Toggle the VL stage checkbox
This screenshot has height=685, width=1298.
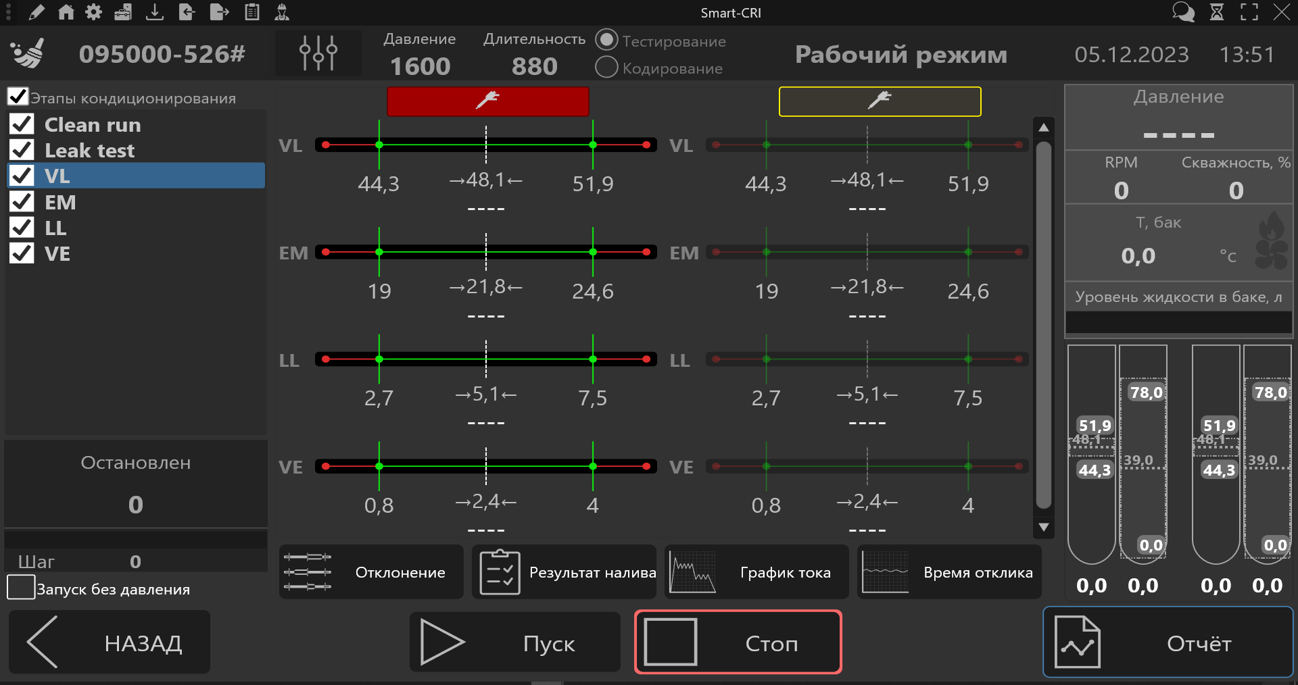22,176
